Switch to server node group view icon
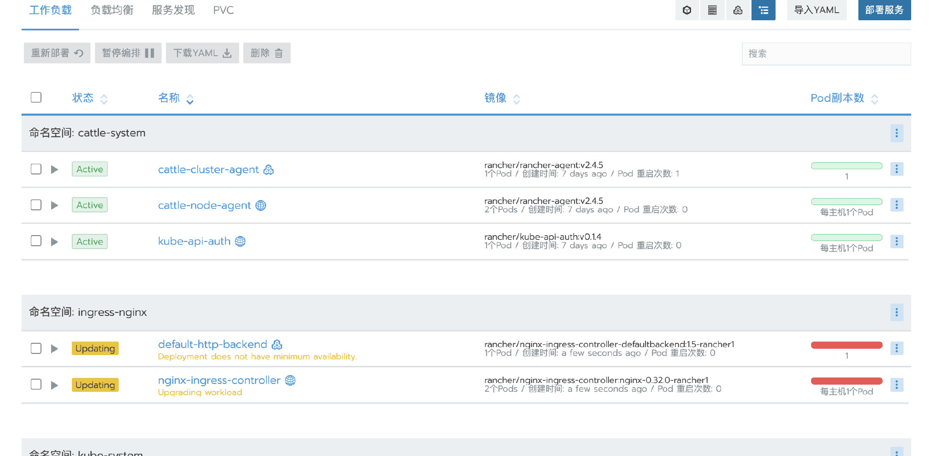 coord(712,10)
